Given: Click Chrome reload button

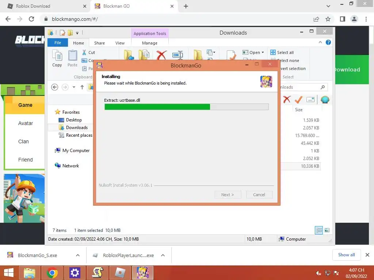Looking at the screenshot, I should coord(31,19).
